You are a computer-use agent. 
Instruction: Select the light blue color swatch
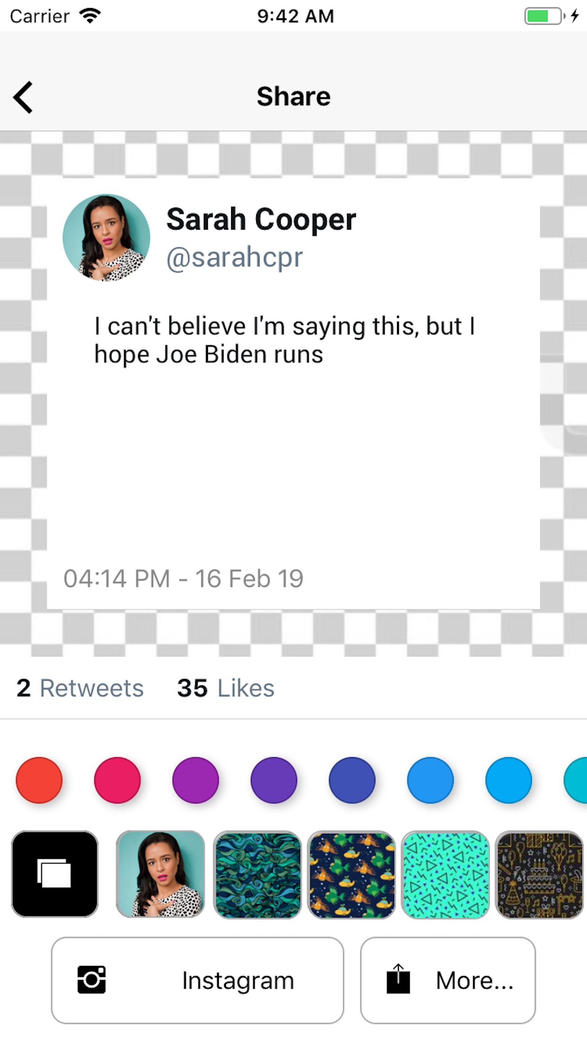[x=509, y=780]
